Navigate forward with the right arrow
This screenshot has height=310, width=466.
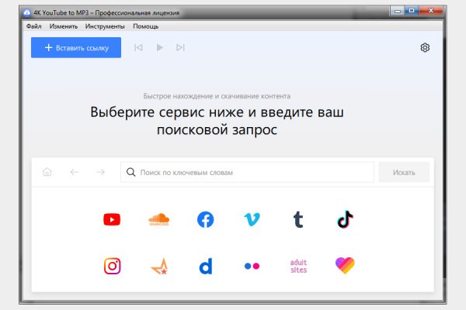click(x=101, y=172)
